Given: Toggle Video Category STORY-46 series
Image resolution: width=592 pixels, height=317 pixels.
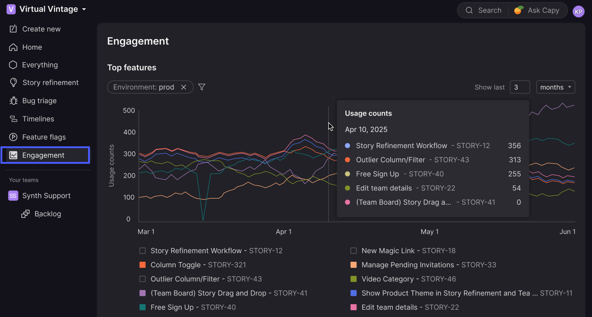Looking at the screenshot, I should 354,279.
